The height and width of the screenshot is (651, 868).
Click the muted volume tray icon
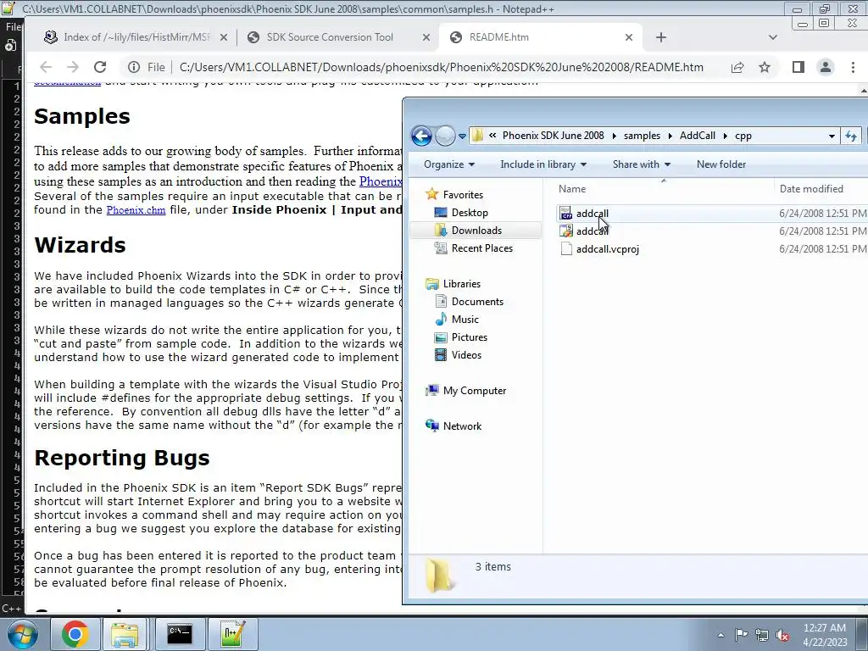782,635
